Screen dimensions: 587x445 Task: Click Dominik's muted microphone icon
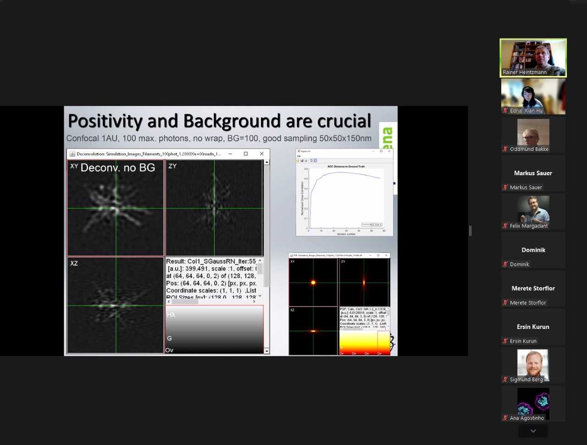(x=505, y=264)
